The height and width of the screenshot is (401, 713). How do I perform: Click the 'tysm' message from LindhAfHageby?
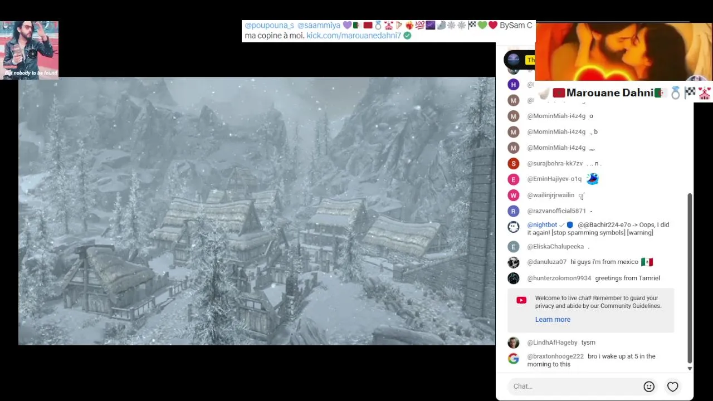tap(588, 343)
